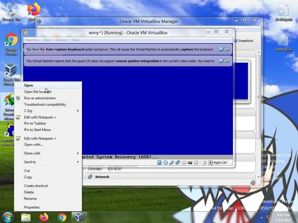Expand the 7-Zip submenu
This screenshot has width=298, height=223.
[x=48, y=111]
